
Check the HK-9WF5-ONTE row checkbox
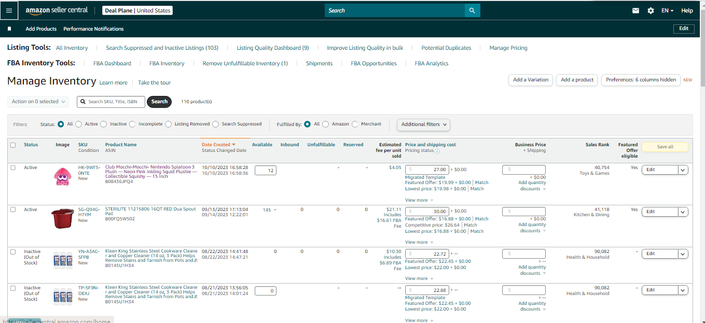point(13,167)
